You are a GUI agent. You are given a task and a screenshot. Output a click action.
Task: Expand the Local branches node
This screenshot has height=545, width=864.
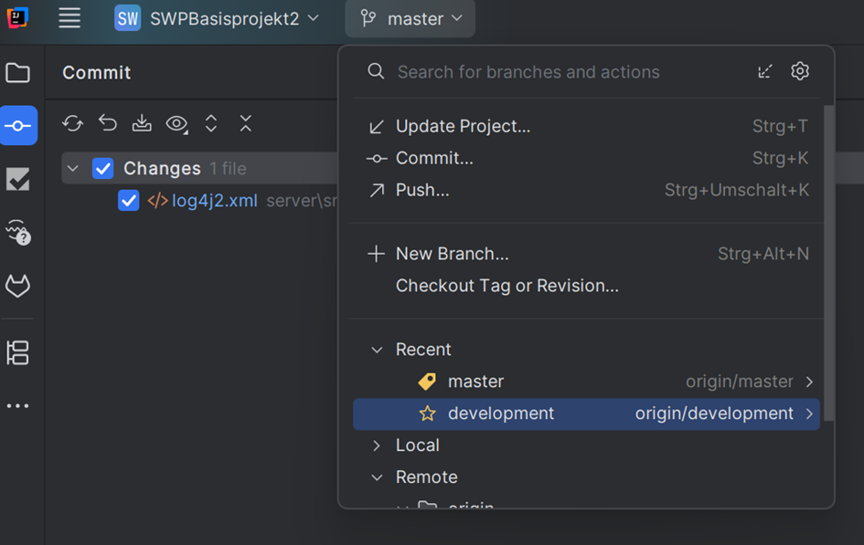pyautogui.click(x=377, y=445)
